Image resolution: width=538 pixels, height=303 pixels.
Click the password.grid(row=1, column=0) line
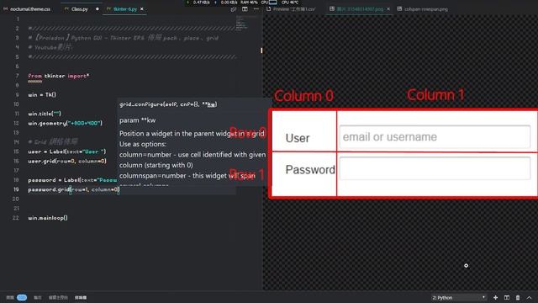(74, 189)
